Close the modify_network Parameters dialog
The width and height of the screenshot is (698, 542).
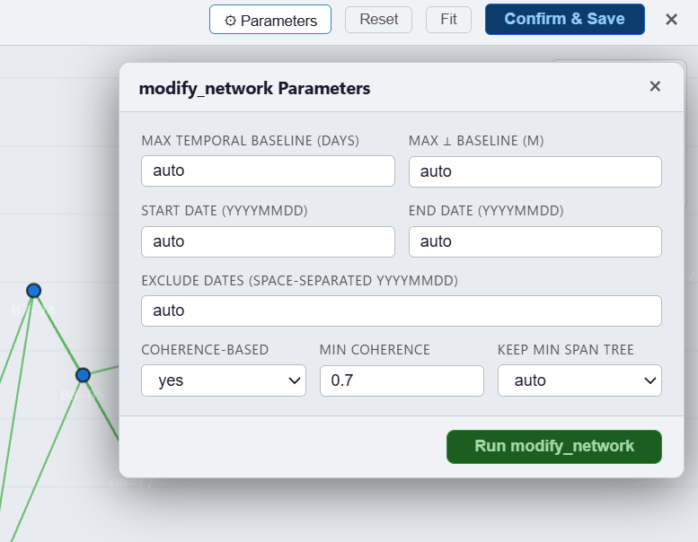click(x=655, y=86)
